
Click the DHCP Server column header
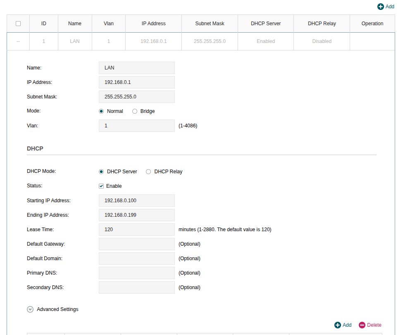point(266,24)
